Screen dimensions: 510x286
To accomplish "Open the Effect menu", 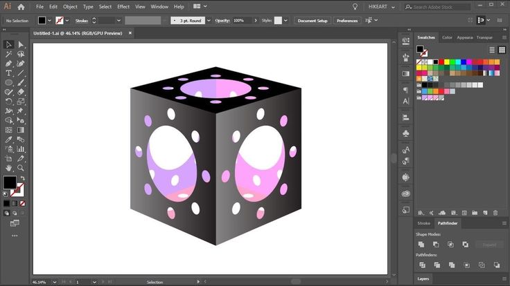I will [x=123, y=6].
